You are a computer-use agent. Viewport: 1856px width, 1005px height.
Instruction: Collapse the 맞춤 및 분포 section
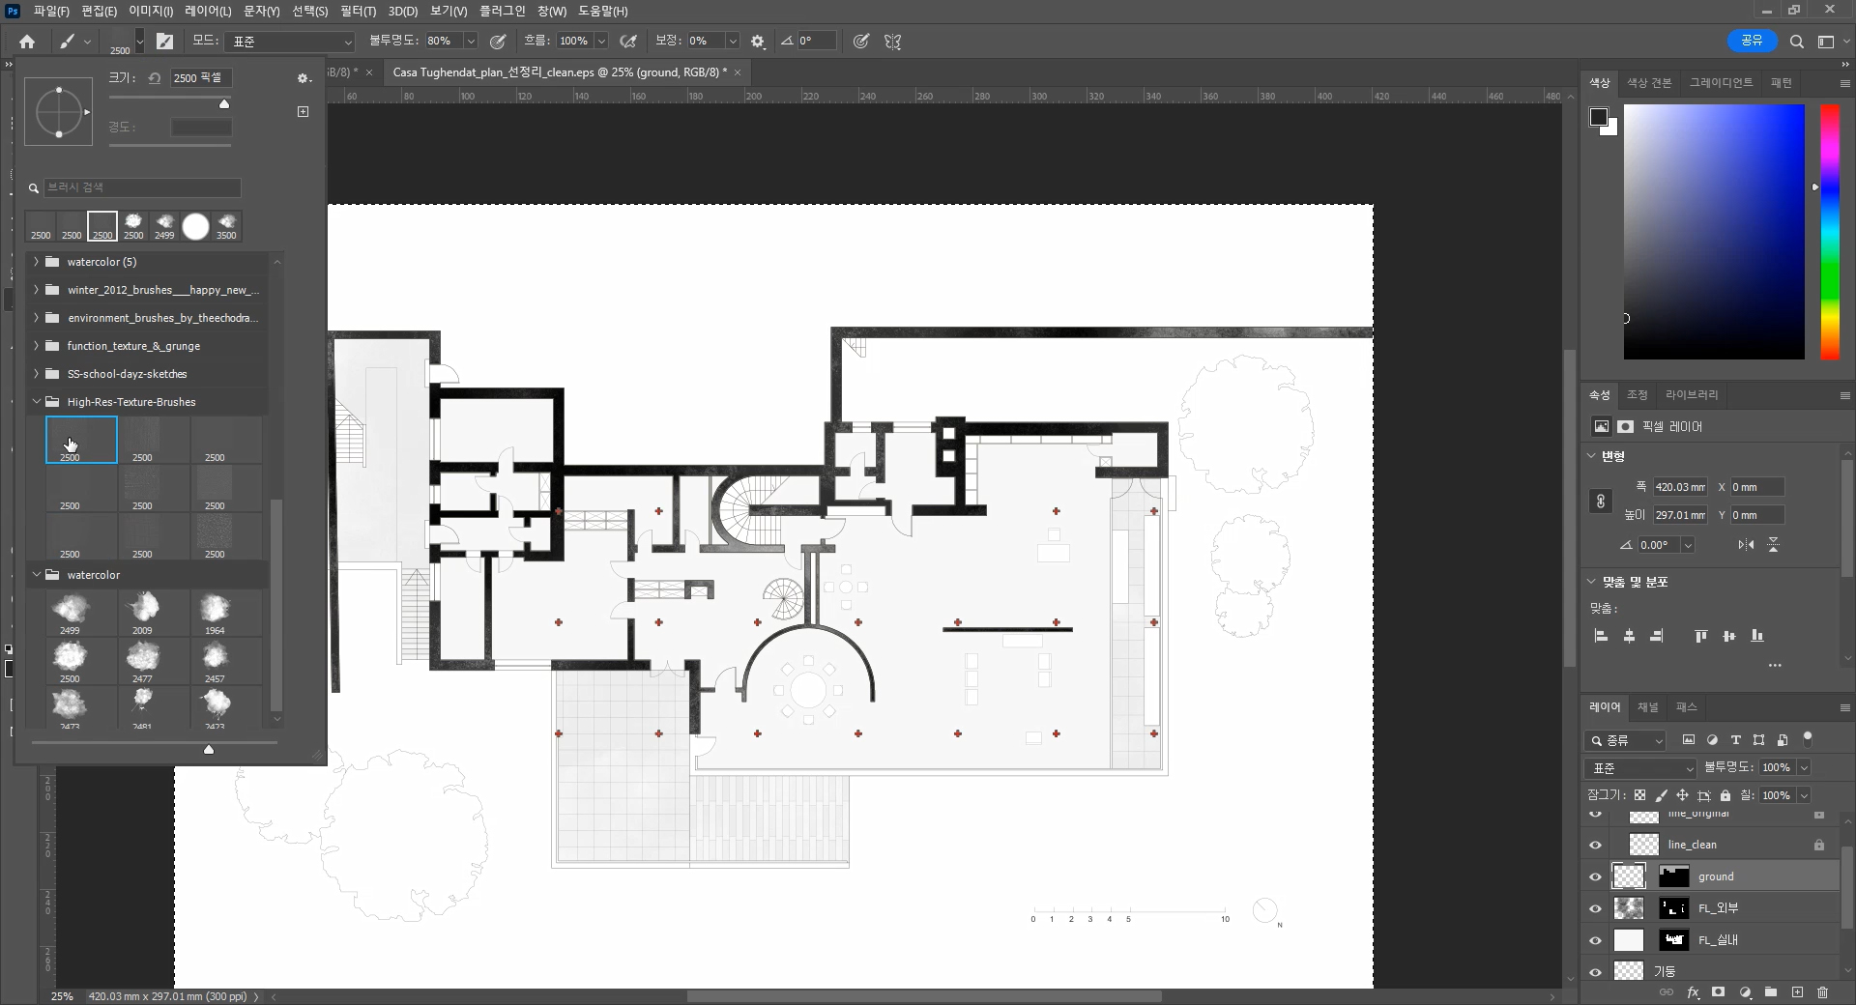(x=1592, y=582)
